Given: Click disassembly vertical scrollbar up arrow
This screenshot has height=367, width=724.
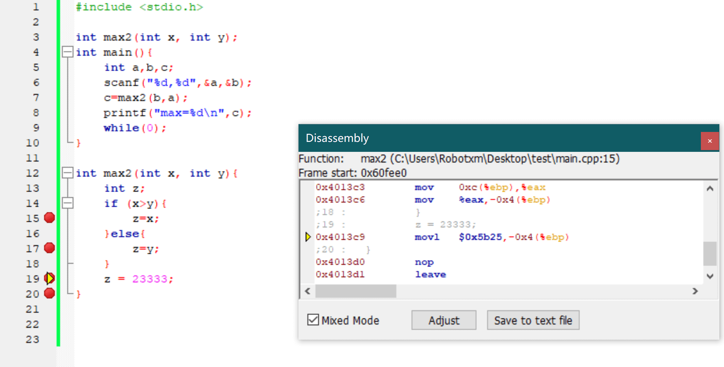Looking at the screenshot, I should 710,188.
